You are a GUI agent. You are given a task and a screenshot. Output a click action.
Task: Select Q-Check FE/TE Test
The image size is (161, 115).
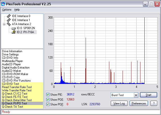[22, 97]
